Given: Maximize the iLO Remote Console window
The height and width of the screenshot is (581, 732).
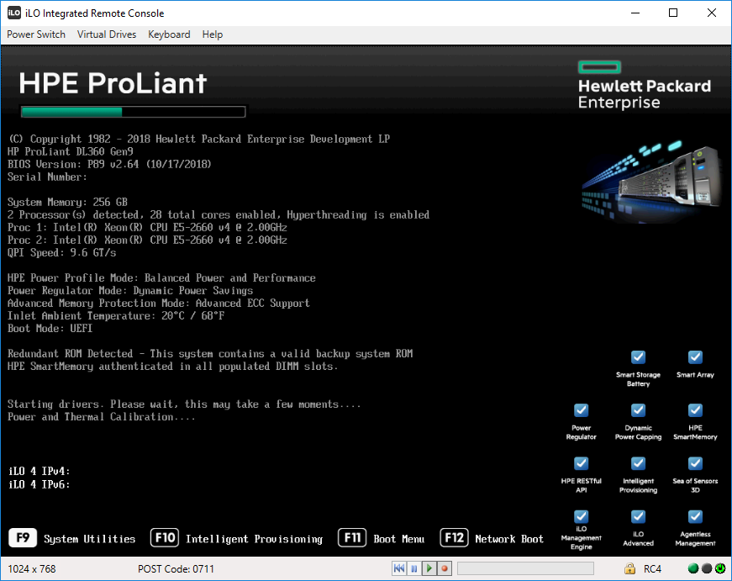Looking at the screenshot, I should tap(673, 13).
